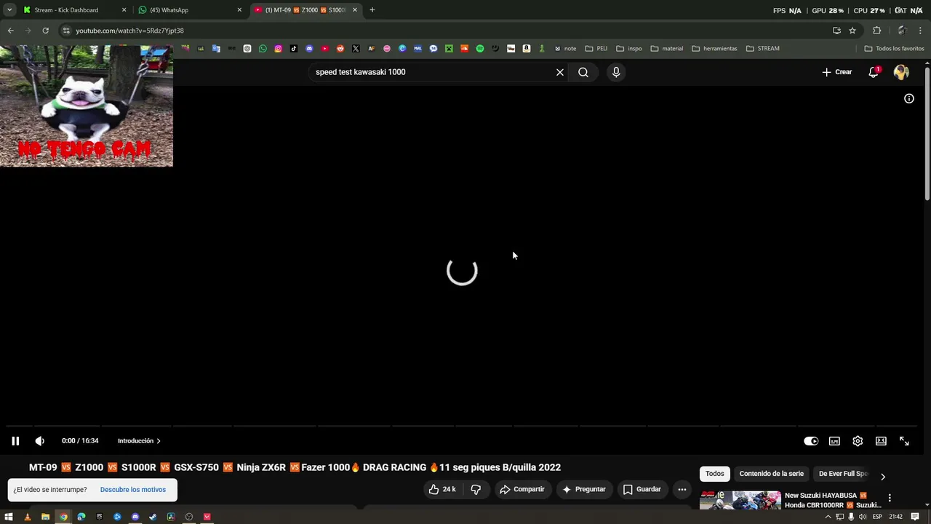Toggle theater mode

pyautogui.click(x=881, y=441)
